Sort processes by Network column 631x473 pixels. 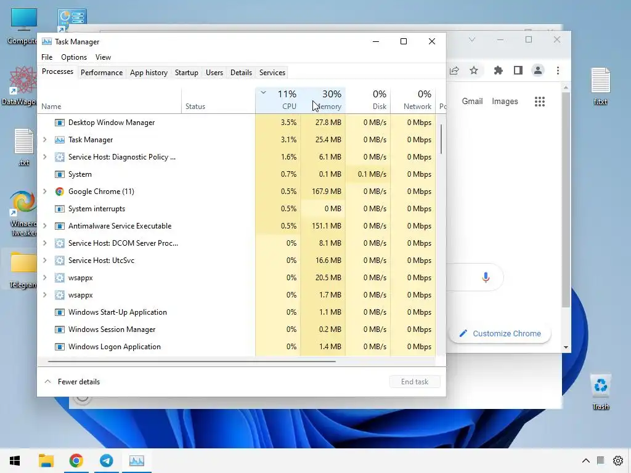pos(413,100)
